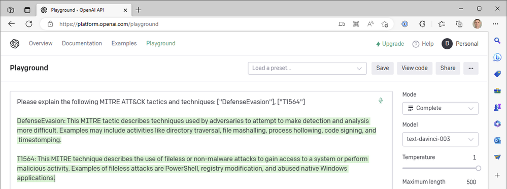Open the Mode dropdown showing Complete
This screenshot has width=507, height=189.
(441, 108)
